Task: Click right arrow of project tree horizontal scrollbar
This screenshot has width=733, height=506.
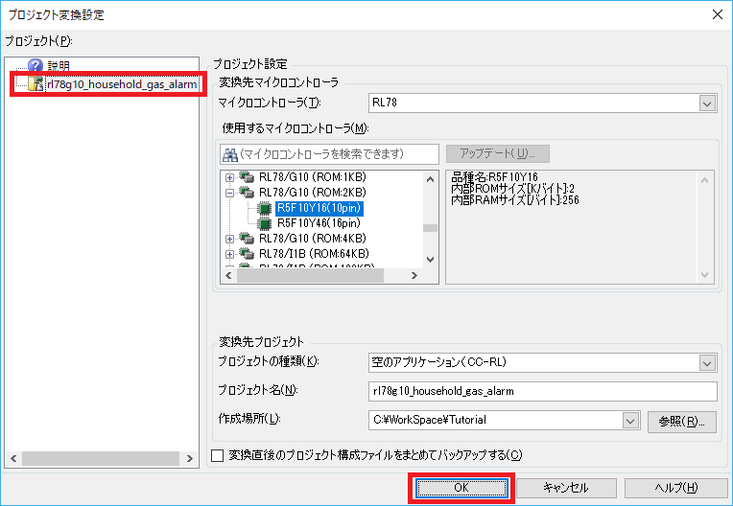Action: (189, 458)
